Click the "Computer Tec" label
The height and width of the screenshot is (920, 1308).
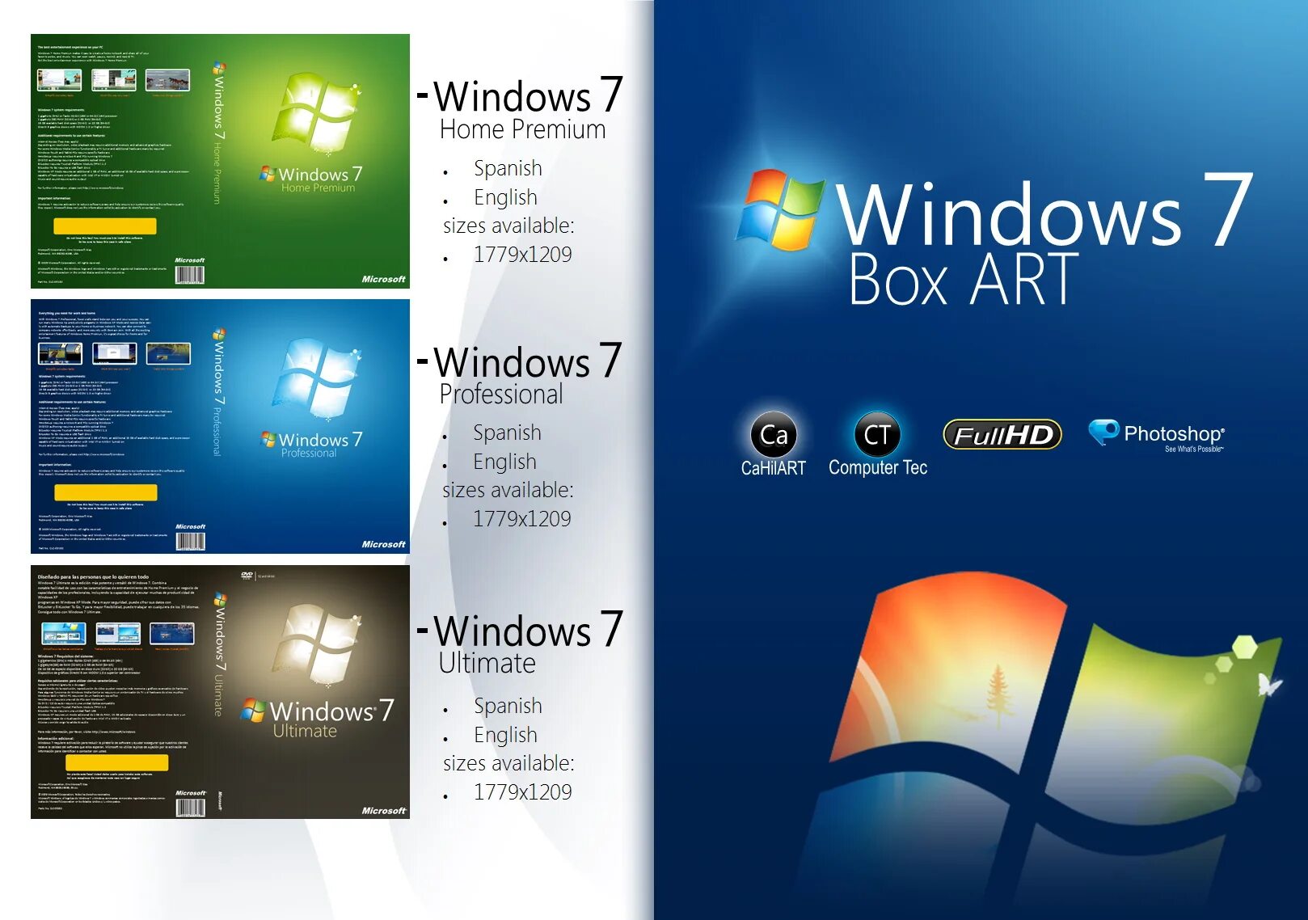[878, 468]
